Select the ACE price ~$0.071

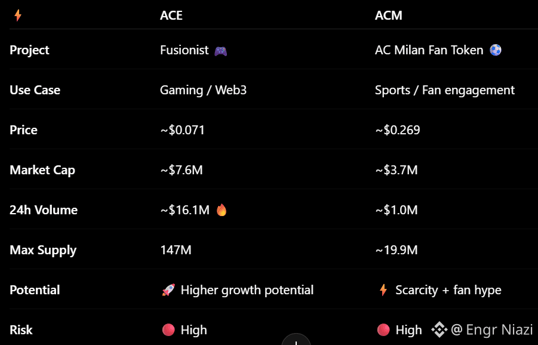coord(182,130)
